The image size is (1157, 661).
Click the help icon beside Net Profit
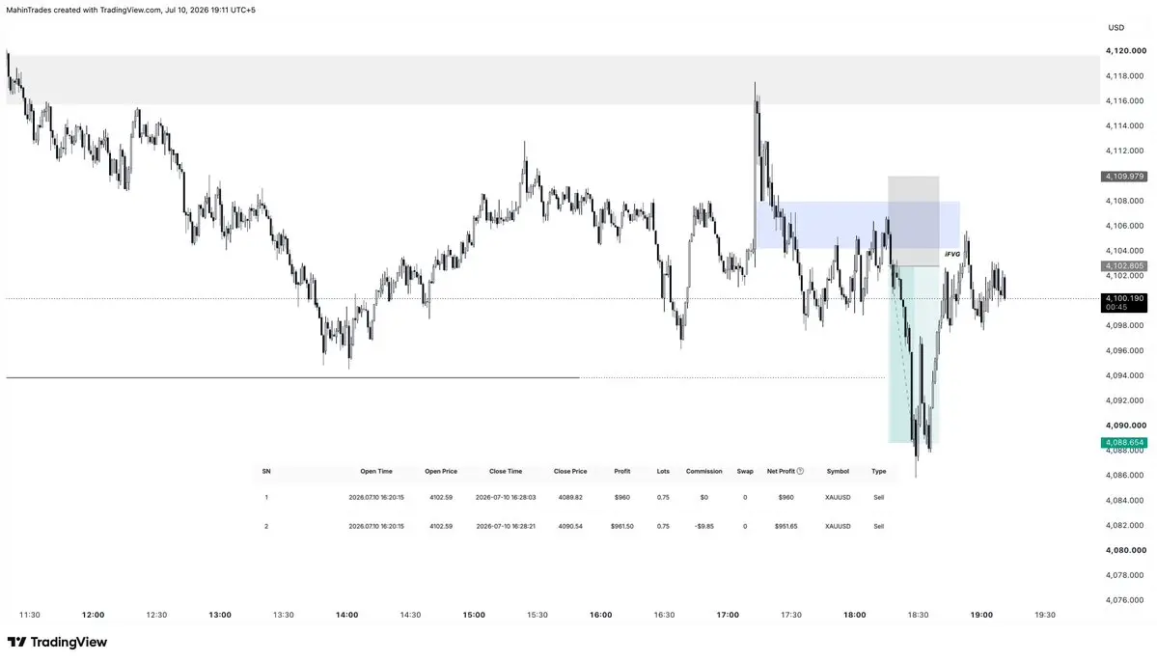pos(801,472)
